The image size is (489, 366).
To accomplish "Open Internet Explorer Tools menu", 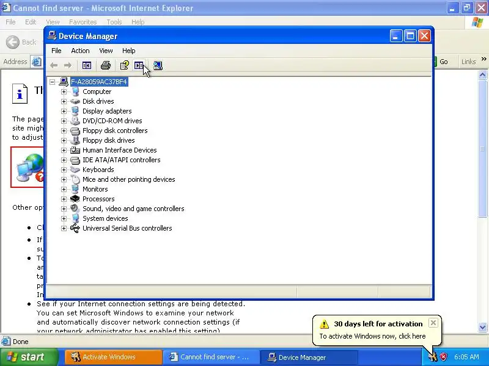I will tap(114, 22).
